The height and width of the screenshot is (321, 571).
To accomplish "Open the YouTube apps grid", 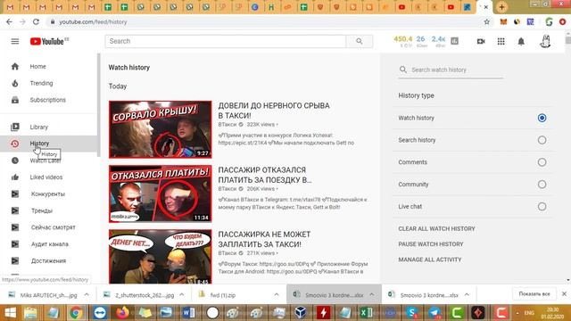I will click(x=501, y=42).
